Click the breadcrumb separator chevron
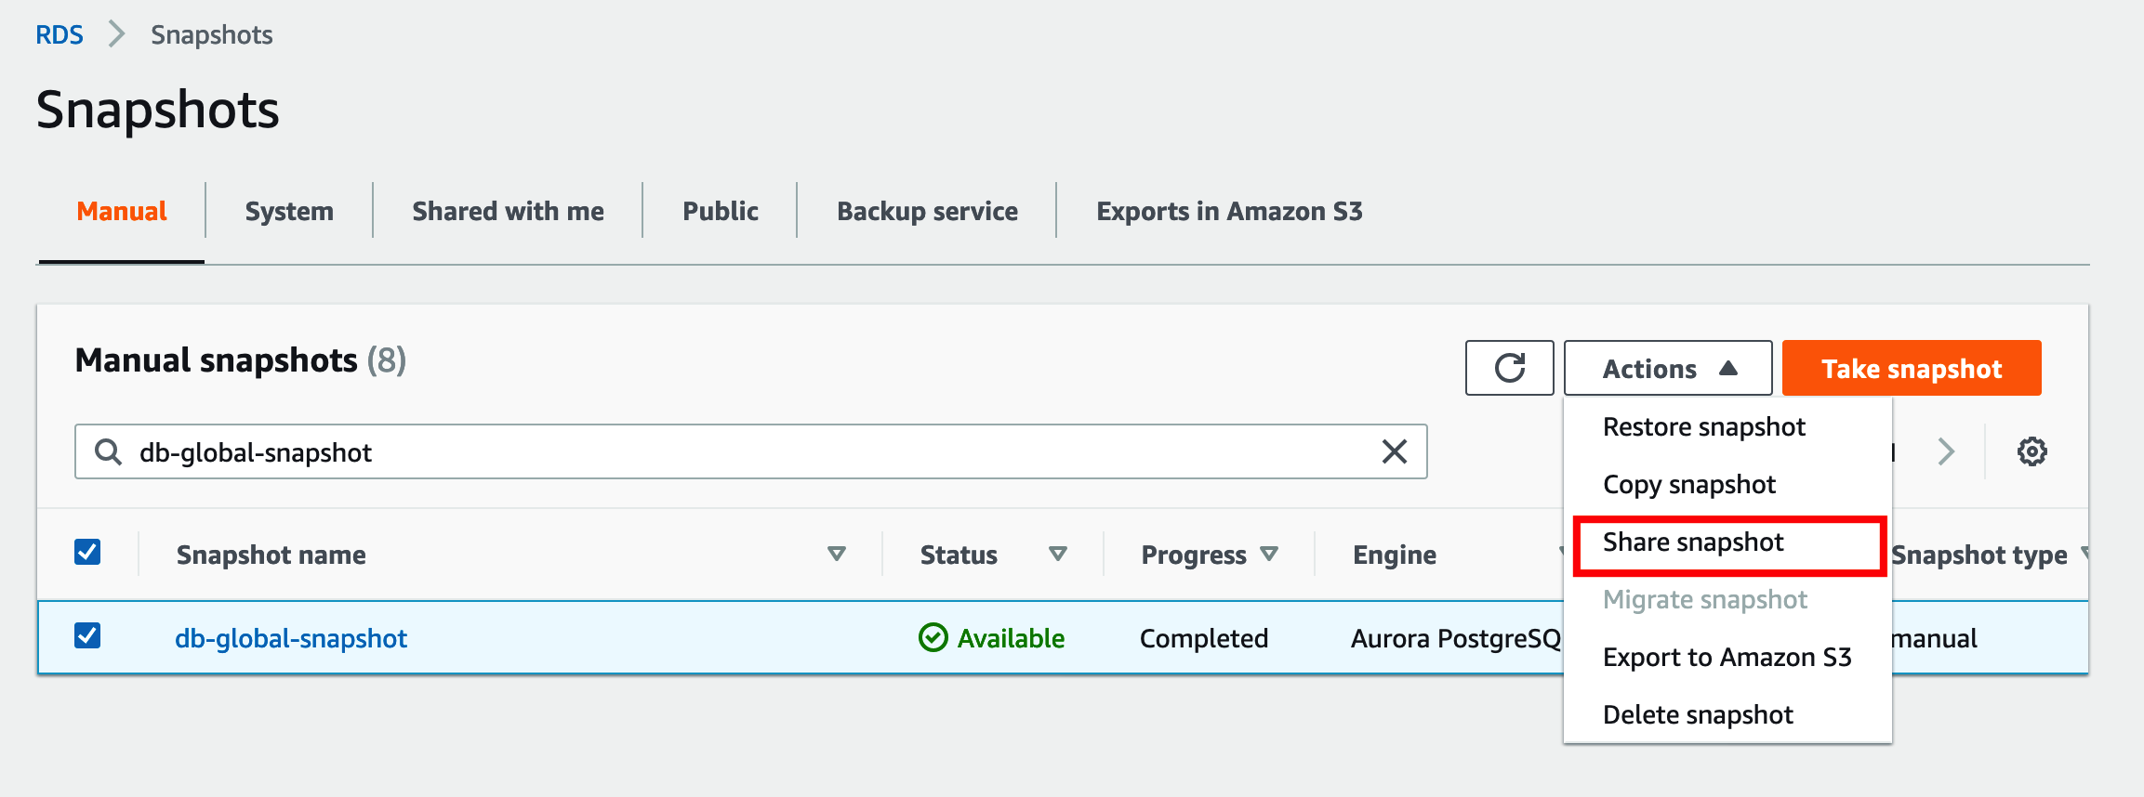 (x=117, y=35)
